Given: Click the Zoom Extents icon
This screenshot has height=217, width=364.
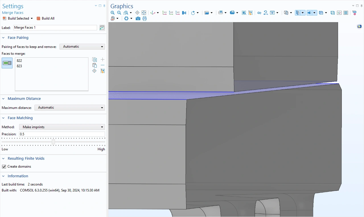Looking at the screenshot, I should (x=144, y=13).
